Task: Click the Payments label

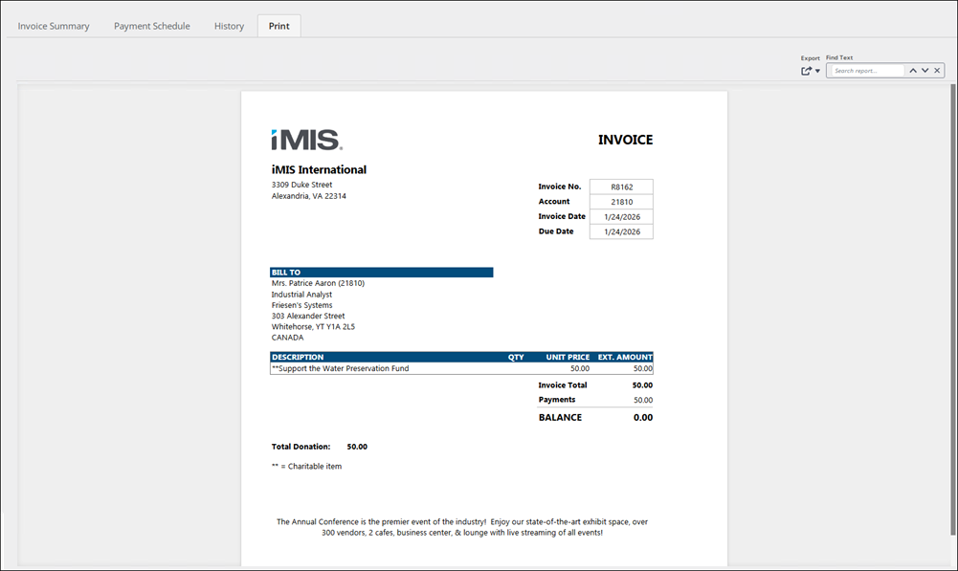Action: coord(557,400)
